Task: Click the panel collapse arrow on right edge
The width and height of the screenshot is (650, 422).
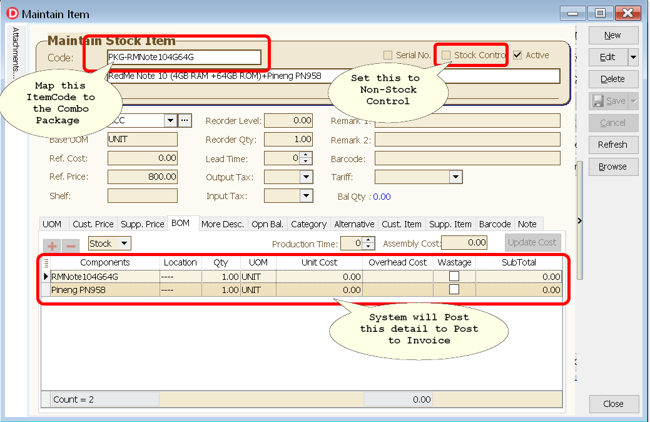Action: (x=579, y=220)
